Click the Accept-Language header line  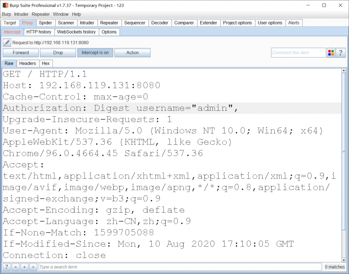pyautogui.click(x=97, y=222)
